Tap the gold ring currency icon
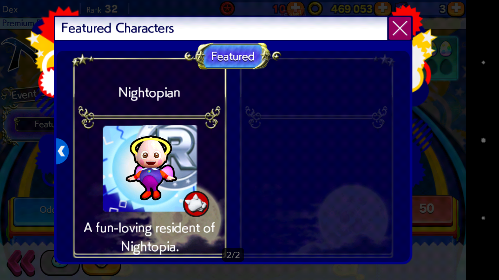This screenshot has height=280, width=499. (x=315, y=9)
